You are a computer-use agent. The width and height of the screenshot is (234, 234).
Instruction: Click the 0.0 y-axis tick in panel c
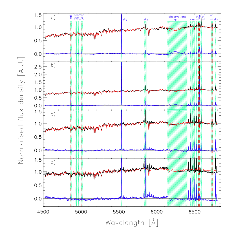[x=38, y=151]
